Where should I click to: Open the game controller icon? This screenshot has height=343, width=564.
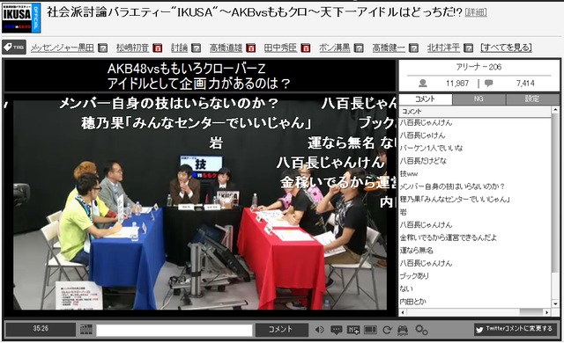pyautogui.click(x=403, y=330)
